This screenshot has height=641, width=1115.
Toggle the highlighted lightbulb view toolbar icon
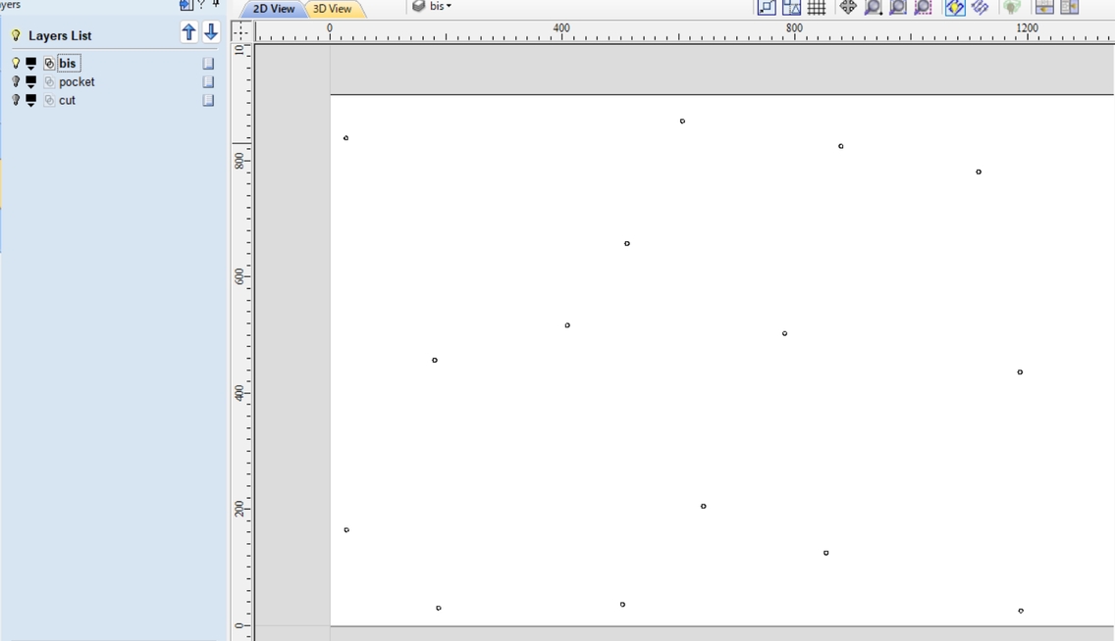click(954, 7)
